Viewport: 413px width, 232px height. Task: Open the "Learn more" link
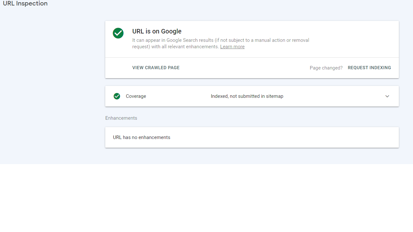point(232,47)
